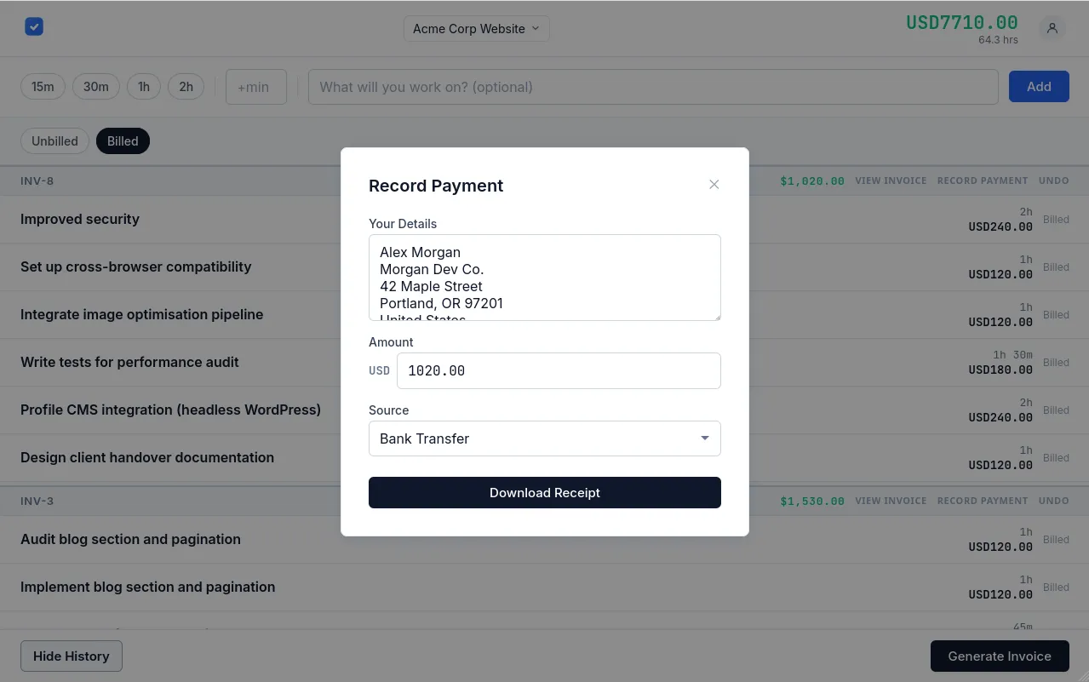Click RECORD PAYMENT on the INV-3 row
The height and width of the screenshot is (682, 1089).
982,501
